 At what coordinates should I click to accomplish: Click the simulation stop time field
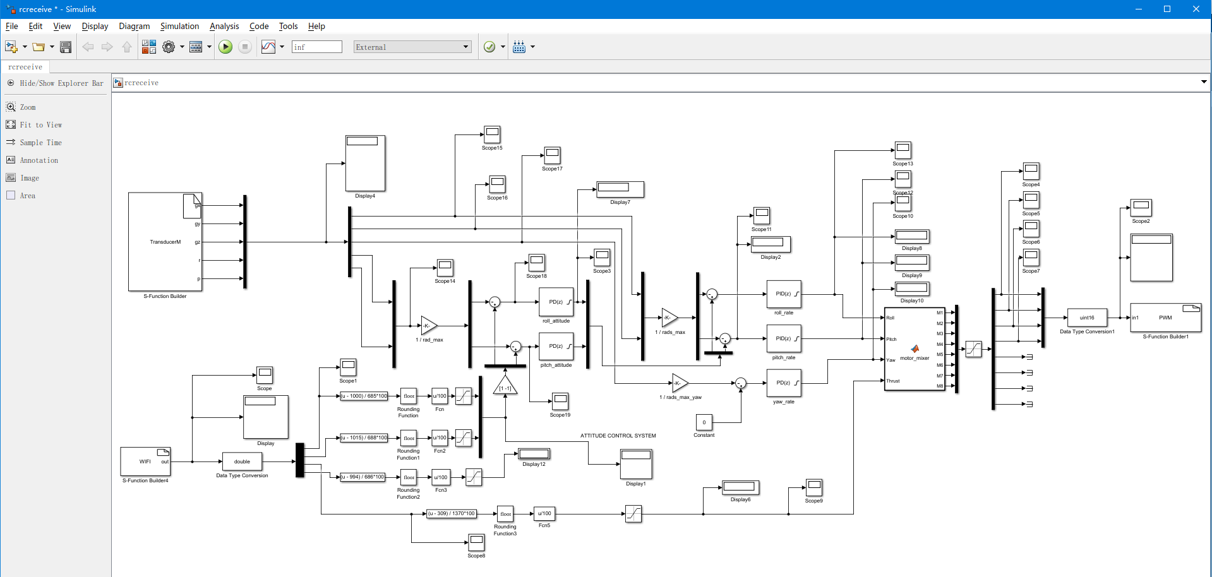316,47
